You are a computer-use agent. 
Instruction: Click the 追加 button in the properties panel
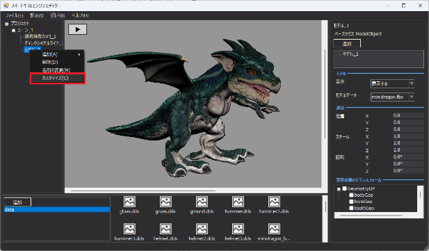click(347, 44)
